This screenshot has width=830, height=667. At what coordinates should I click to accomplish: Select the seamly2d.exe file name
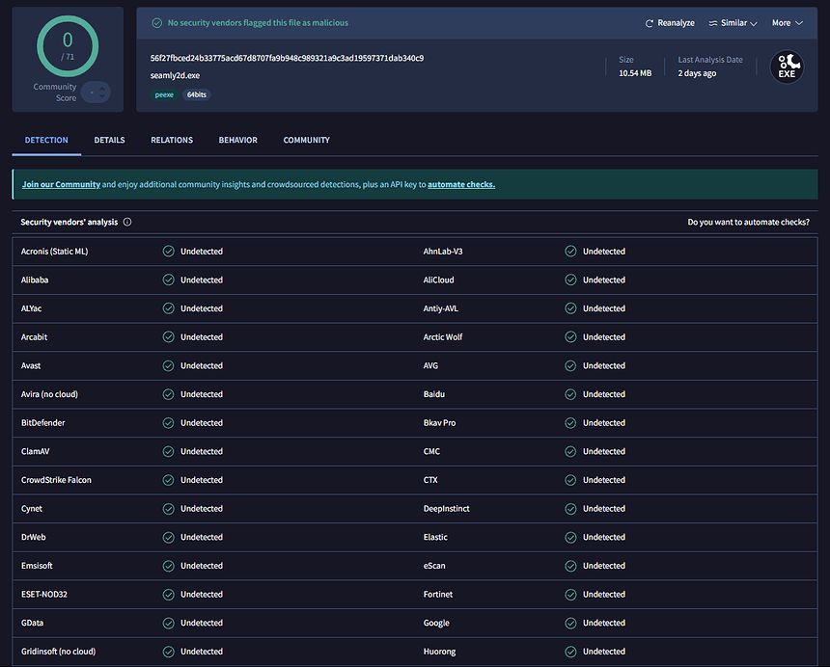click(x=176, y=75)
